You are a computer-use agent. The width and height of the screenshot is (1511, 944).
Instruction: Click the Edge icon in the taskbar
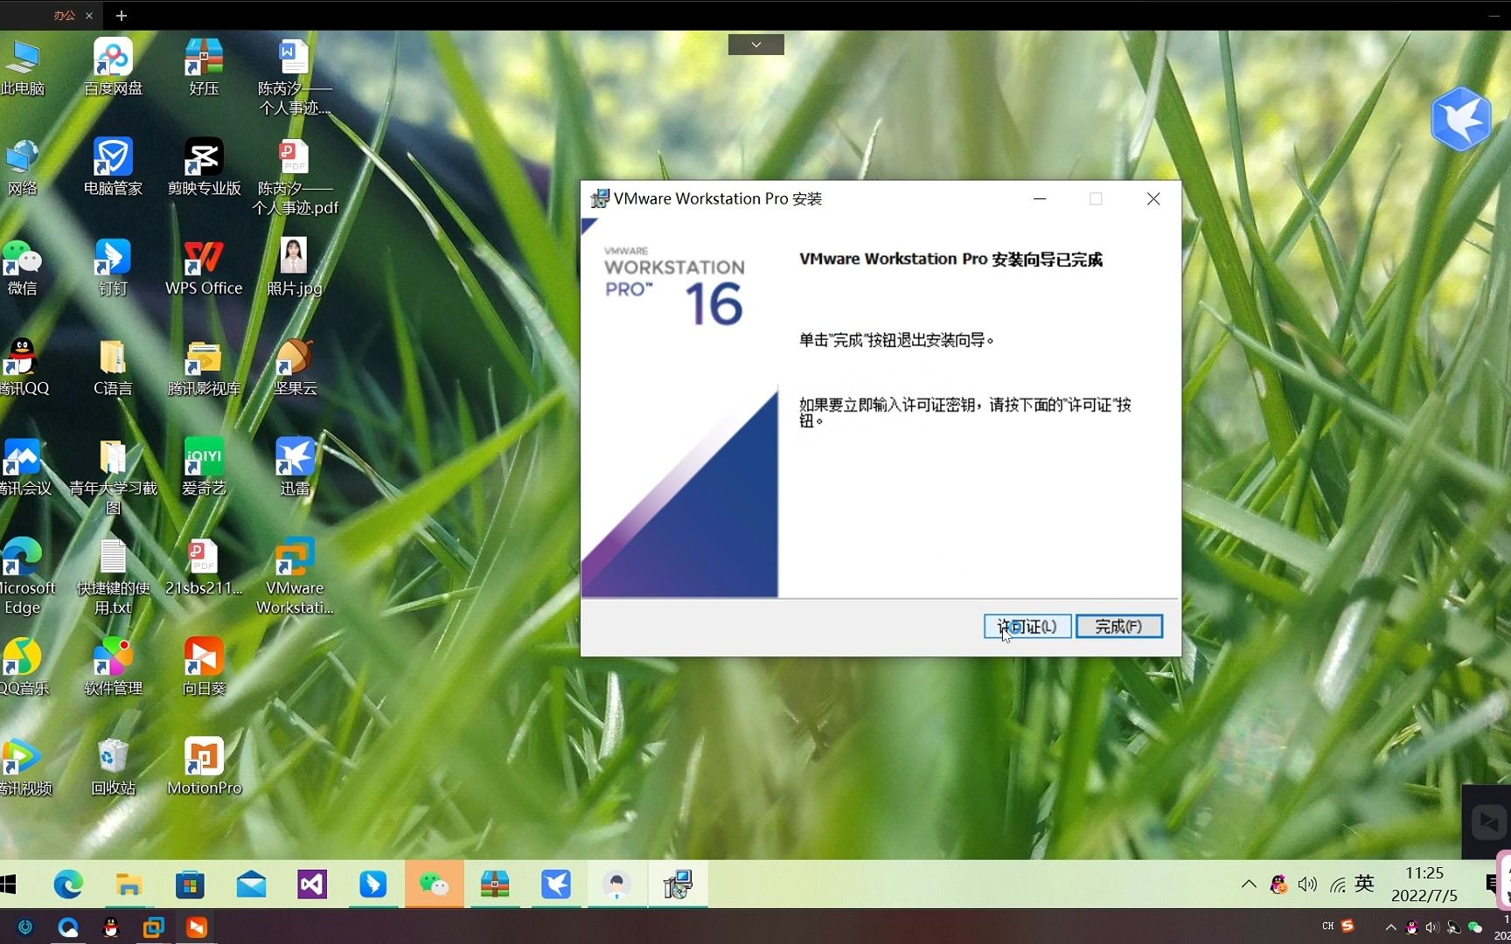pyautogui.click(x=68, y=885)
